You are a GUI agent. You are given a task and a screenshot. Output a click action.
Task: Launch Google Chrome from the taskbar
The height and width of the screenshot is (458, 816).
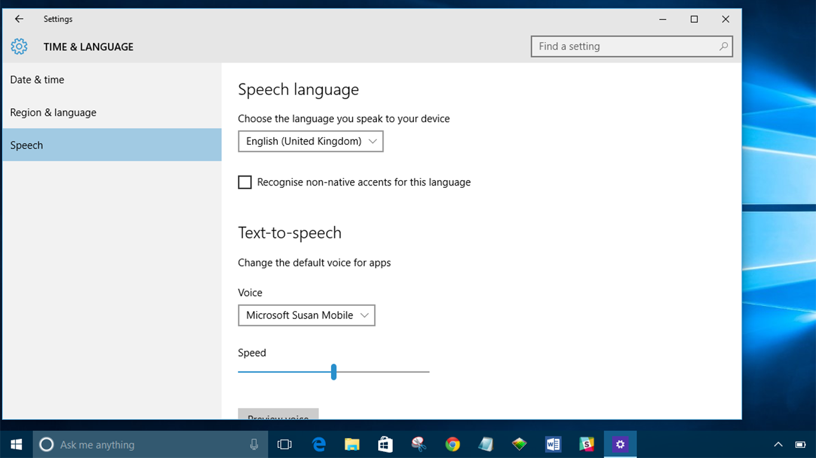click(452, 444)
